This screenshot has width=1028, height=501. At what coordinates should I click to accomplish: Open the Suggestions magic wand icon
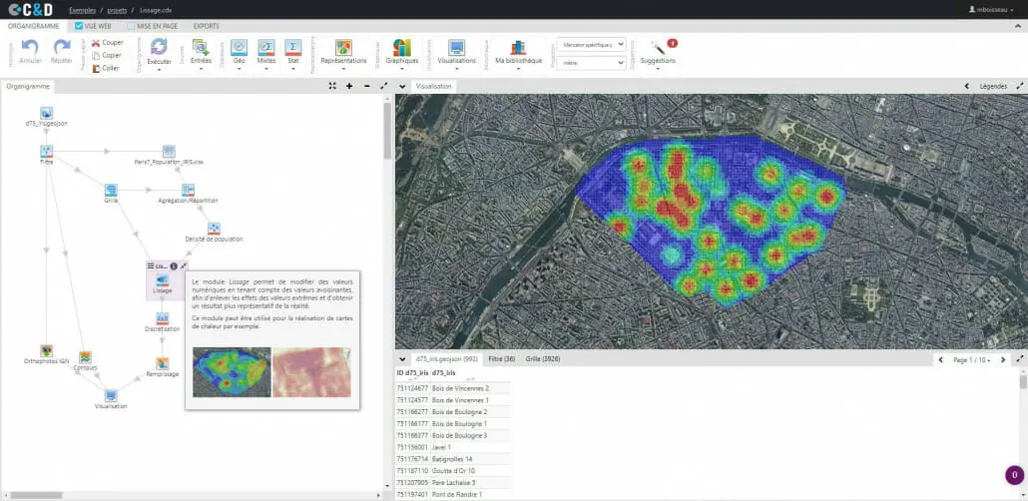click(659, 47)
